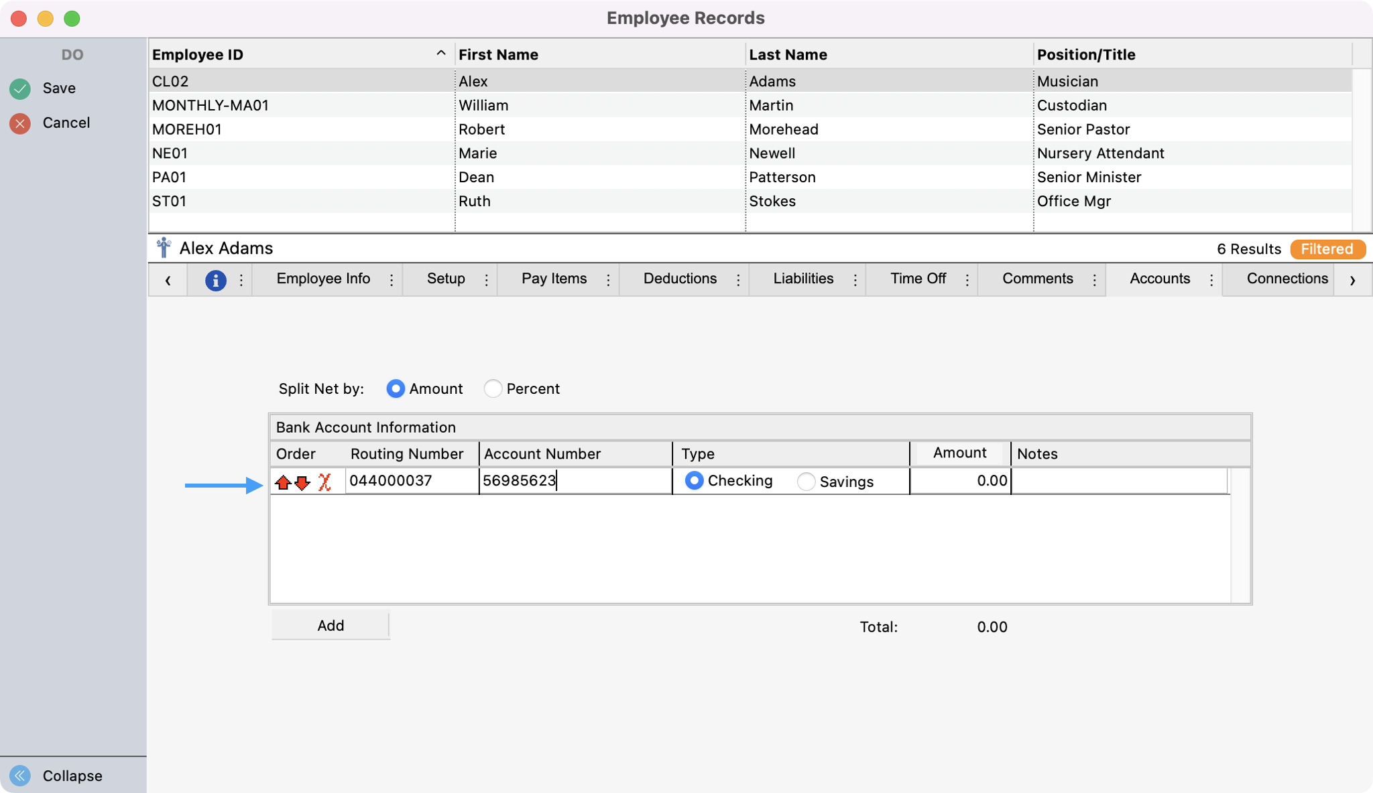Click the blue info circle tab icon

click(215, 280)
